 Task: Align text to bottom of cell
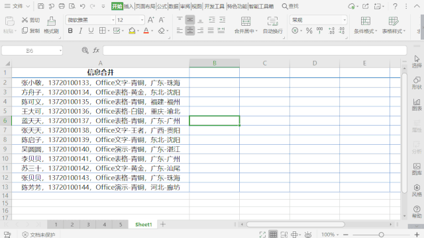(x=200, y=20)
